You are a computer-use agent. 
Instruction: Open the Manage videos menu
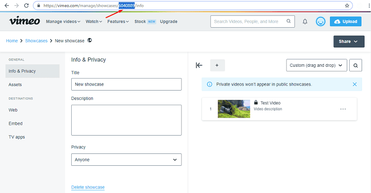tap(63, 22)
